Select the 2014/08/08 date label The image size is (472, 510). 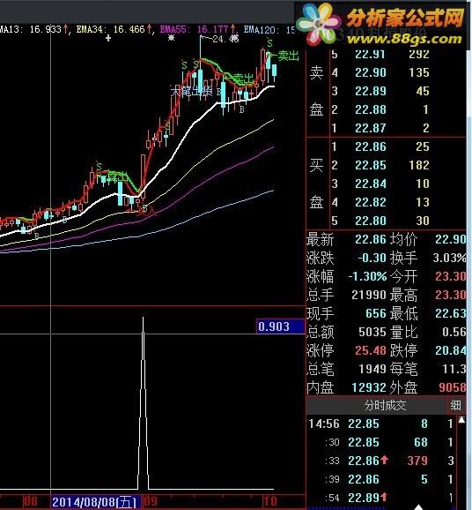tap(96, 502)
